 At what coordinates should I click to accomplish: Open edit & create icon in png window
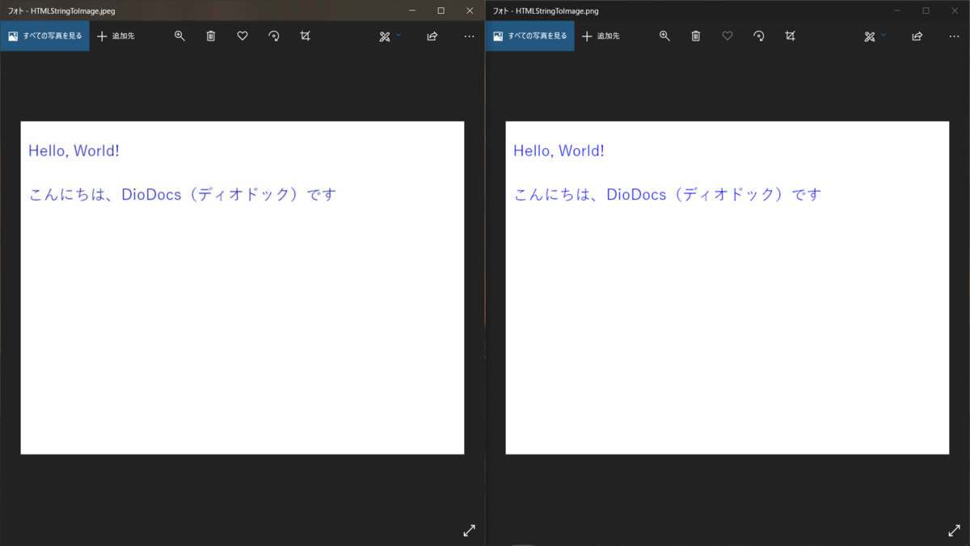pos(870,36)
